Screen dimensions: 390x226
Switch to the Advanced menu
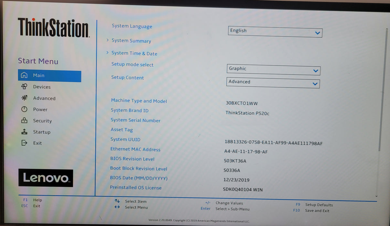click(x=44, y=98)
